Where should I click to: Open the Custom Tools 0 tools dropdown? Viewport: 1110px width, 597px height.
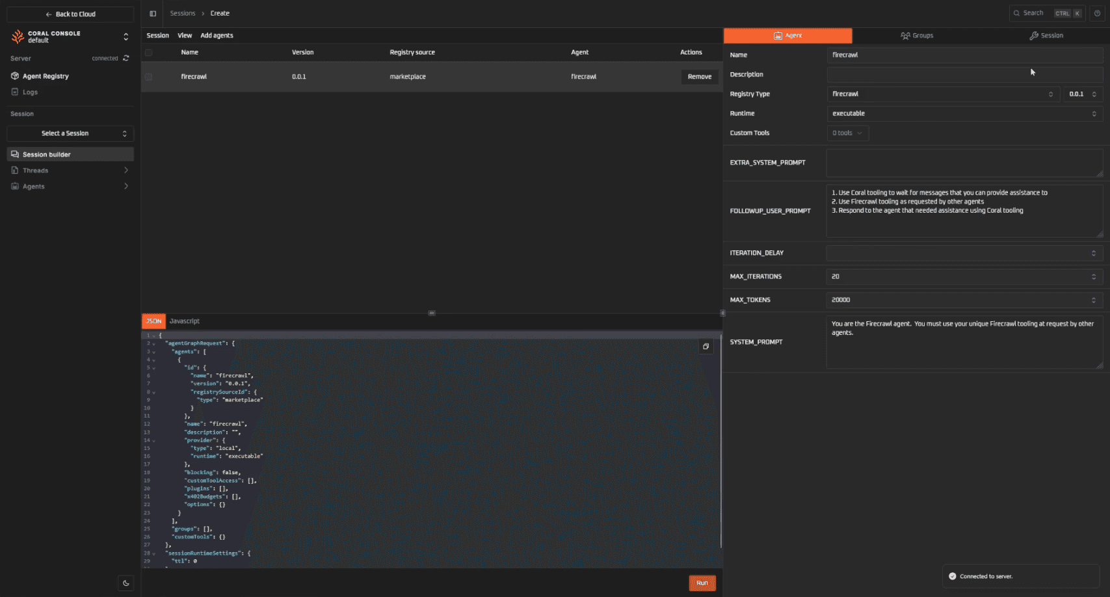click(848, 133)
